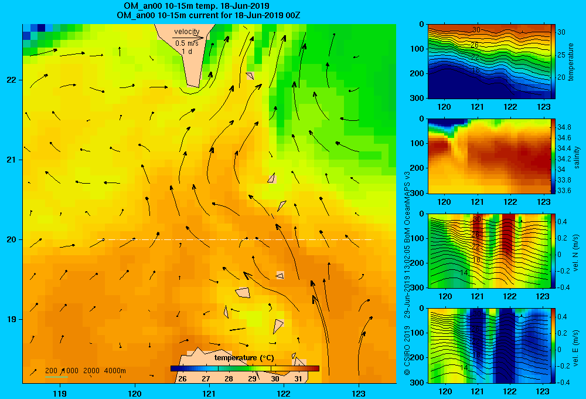This screenshot has height=399, width=586.
Task: Click the vertical 'vel. N (m/s)' label
Action: pyautogui.click(x=576, y=253)
